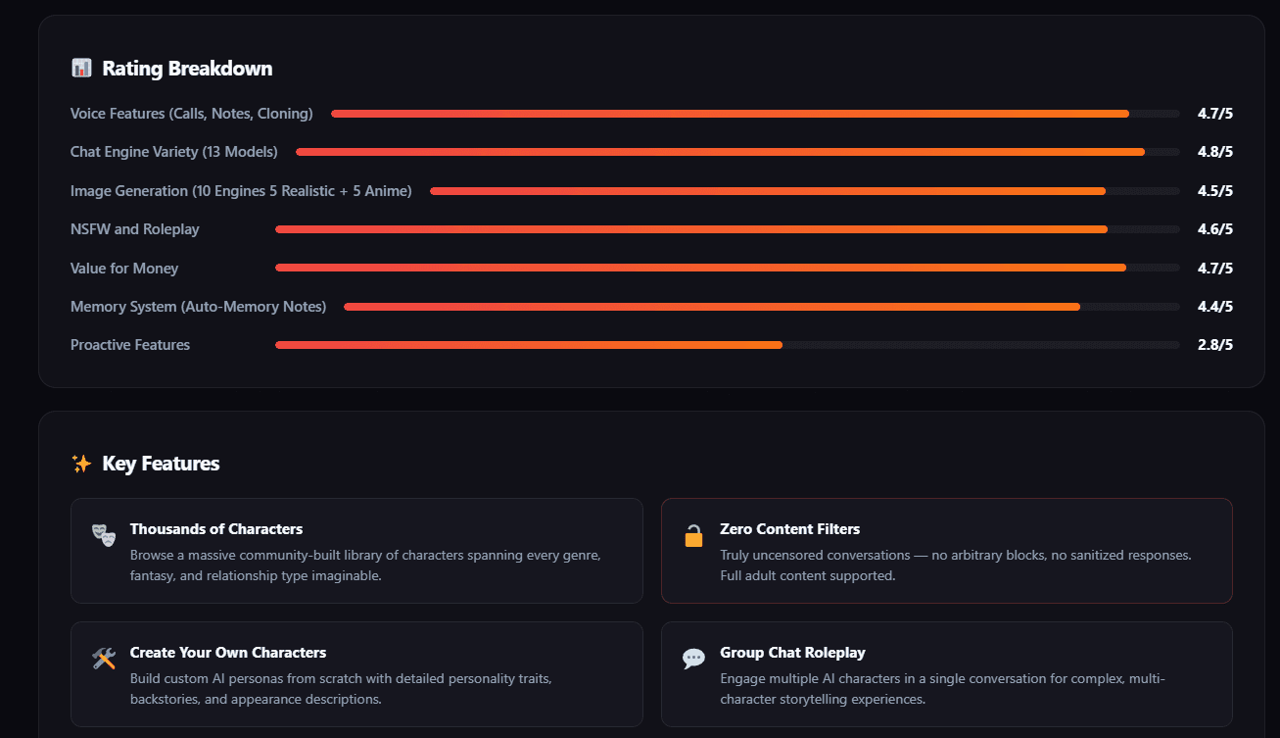Select the Create Your Own Characters heading
The image size is (1280, 738).
click(228, 653)
